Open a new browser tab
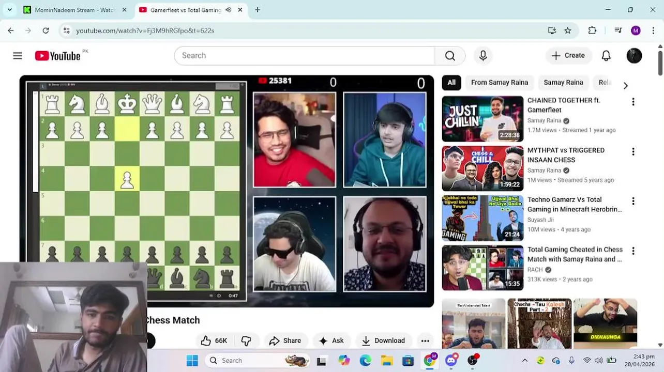This screenshot has width=664, height=372. click(x=258, y=10)
